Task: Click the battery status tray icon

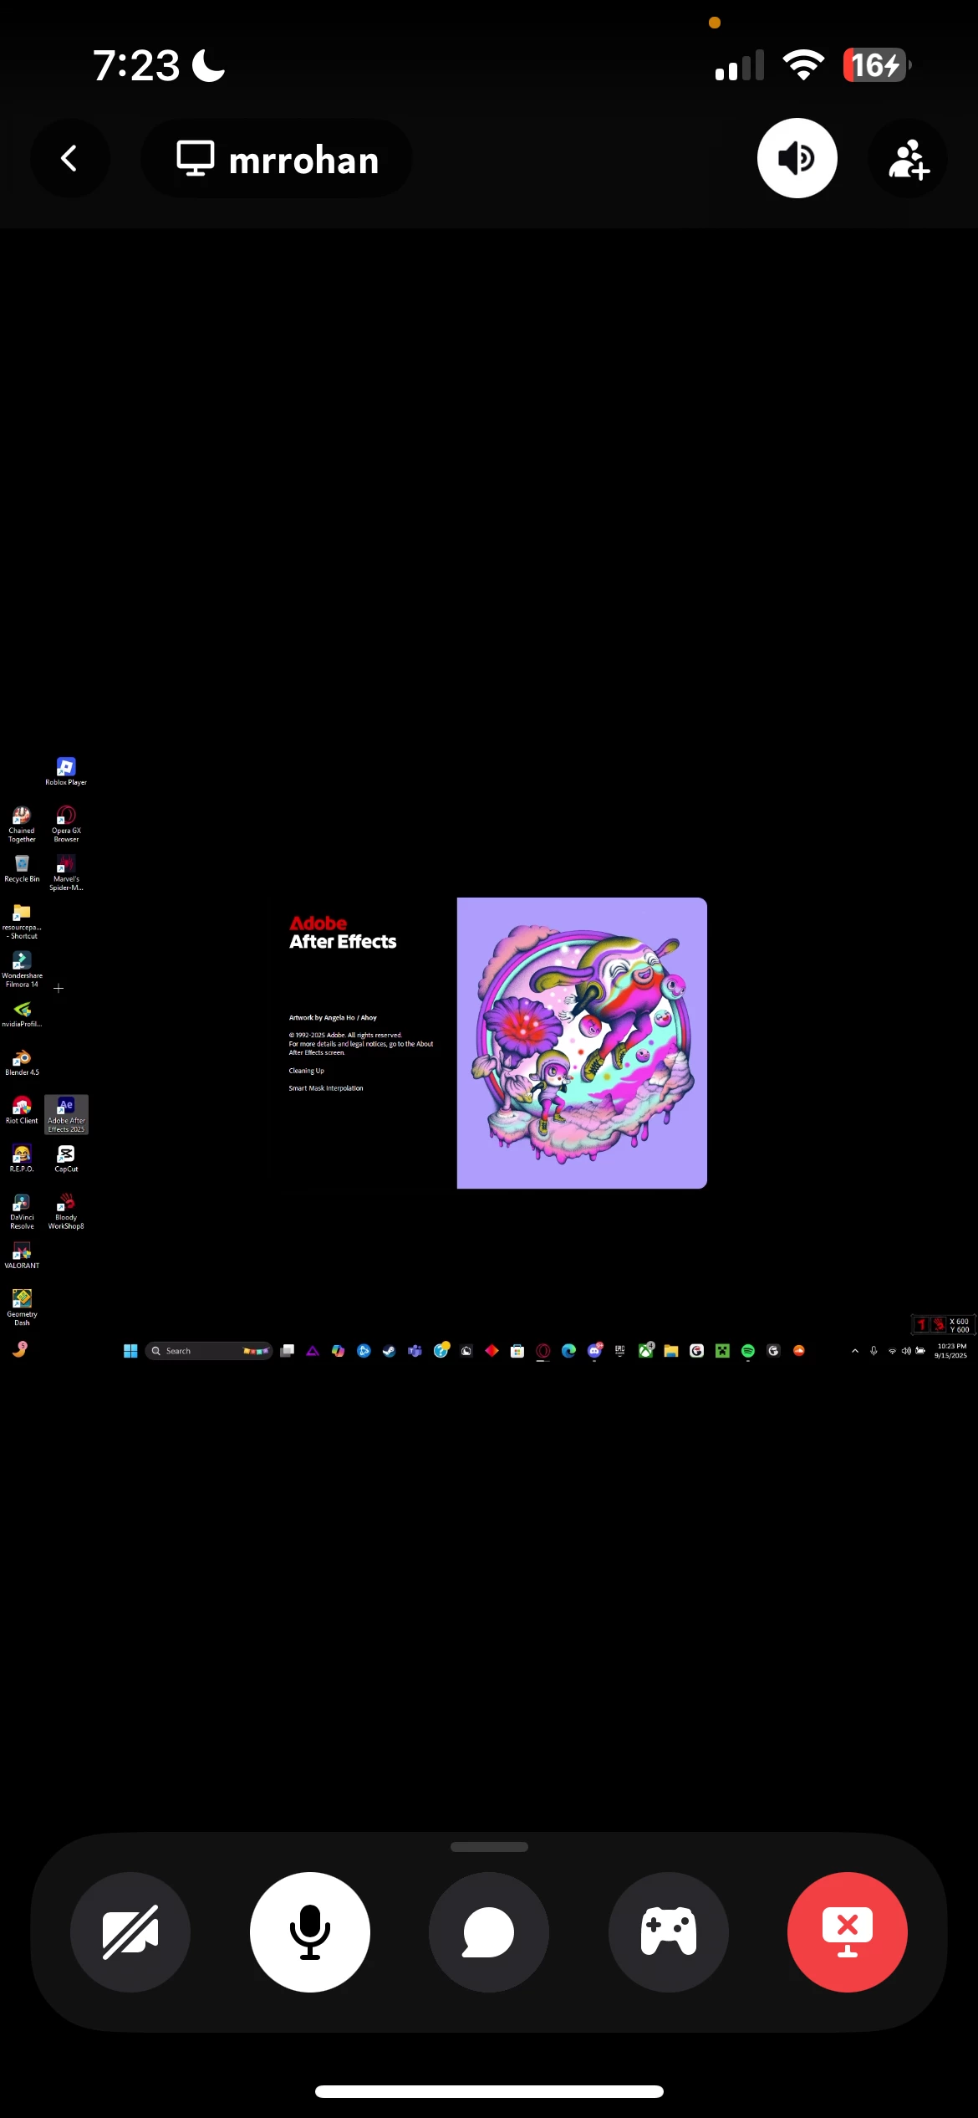Action: pyautogui.click(x=920, y=1351)
